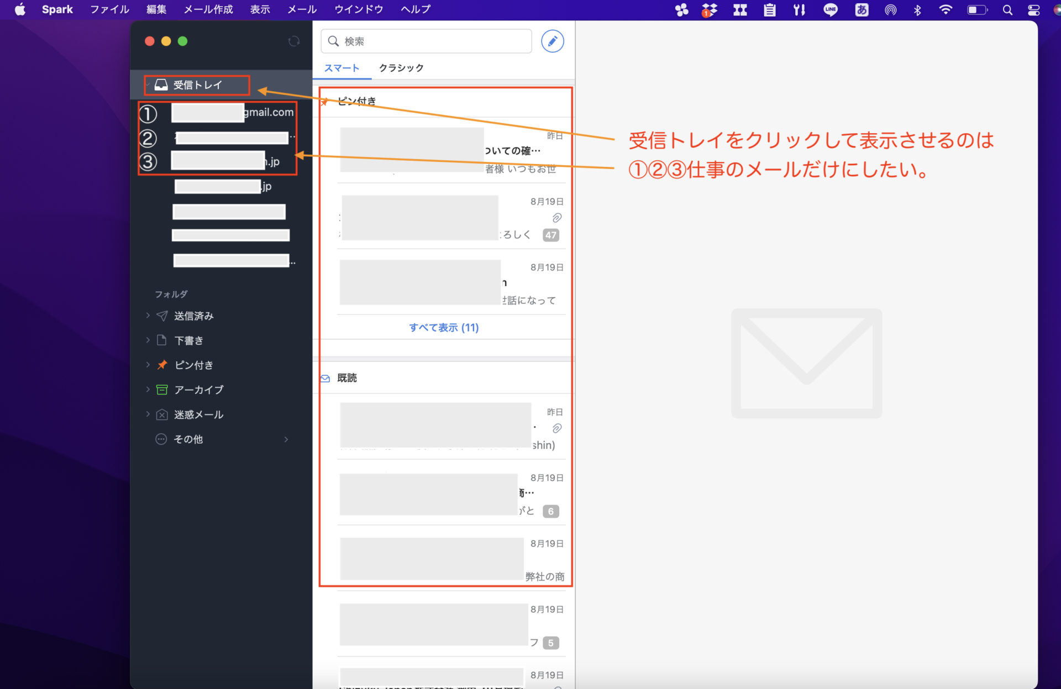Click inside the 検索 search field
Image resolution: width=1061 pixels, height=689 pixels.
tap(426, 41)
